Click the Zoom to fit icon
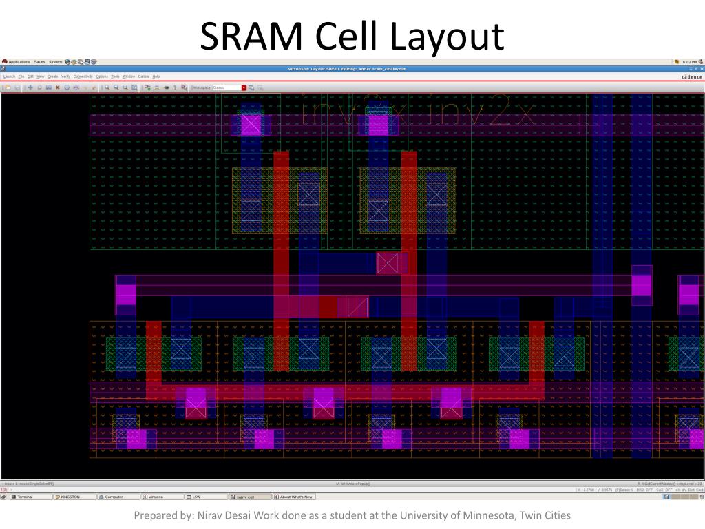 click(134, 87)
